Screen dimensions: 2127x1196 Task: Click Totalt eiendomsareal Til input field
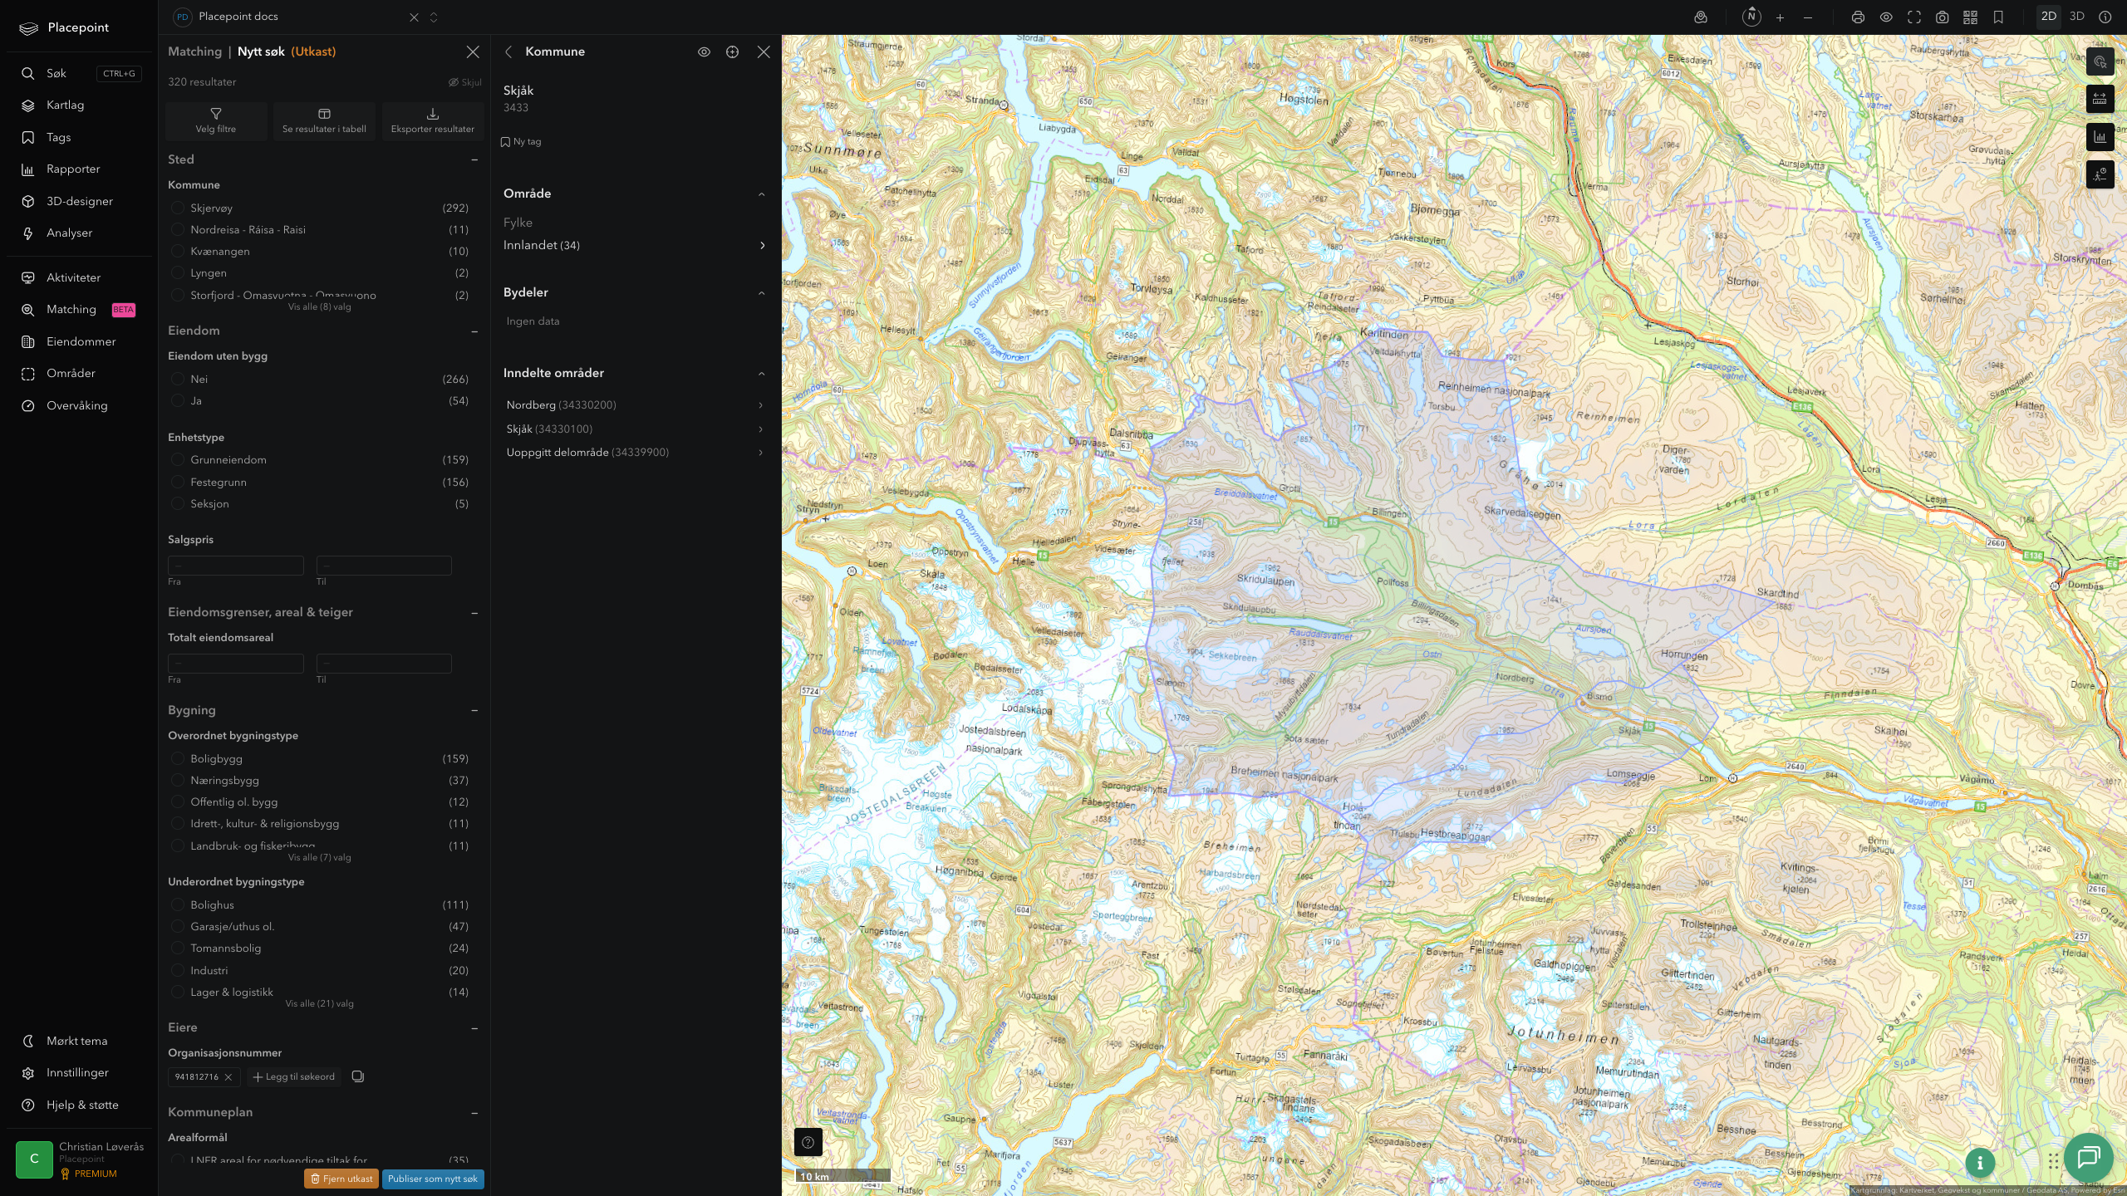tap(384, 664)
